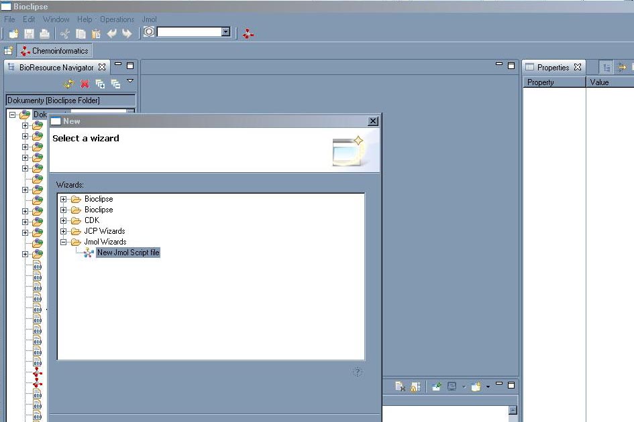Toggle Show Categories in Properties view
Screen dimensions: 634x422
pyautogui.click(x=606, y=68)
